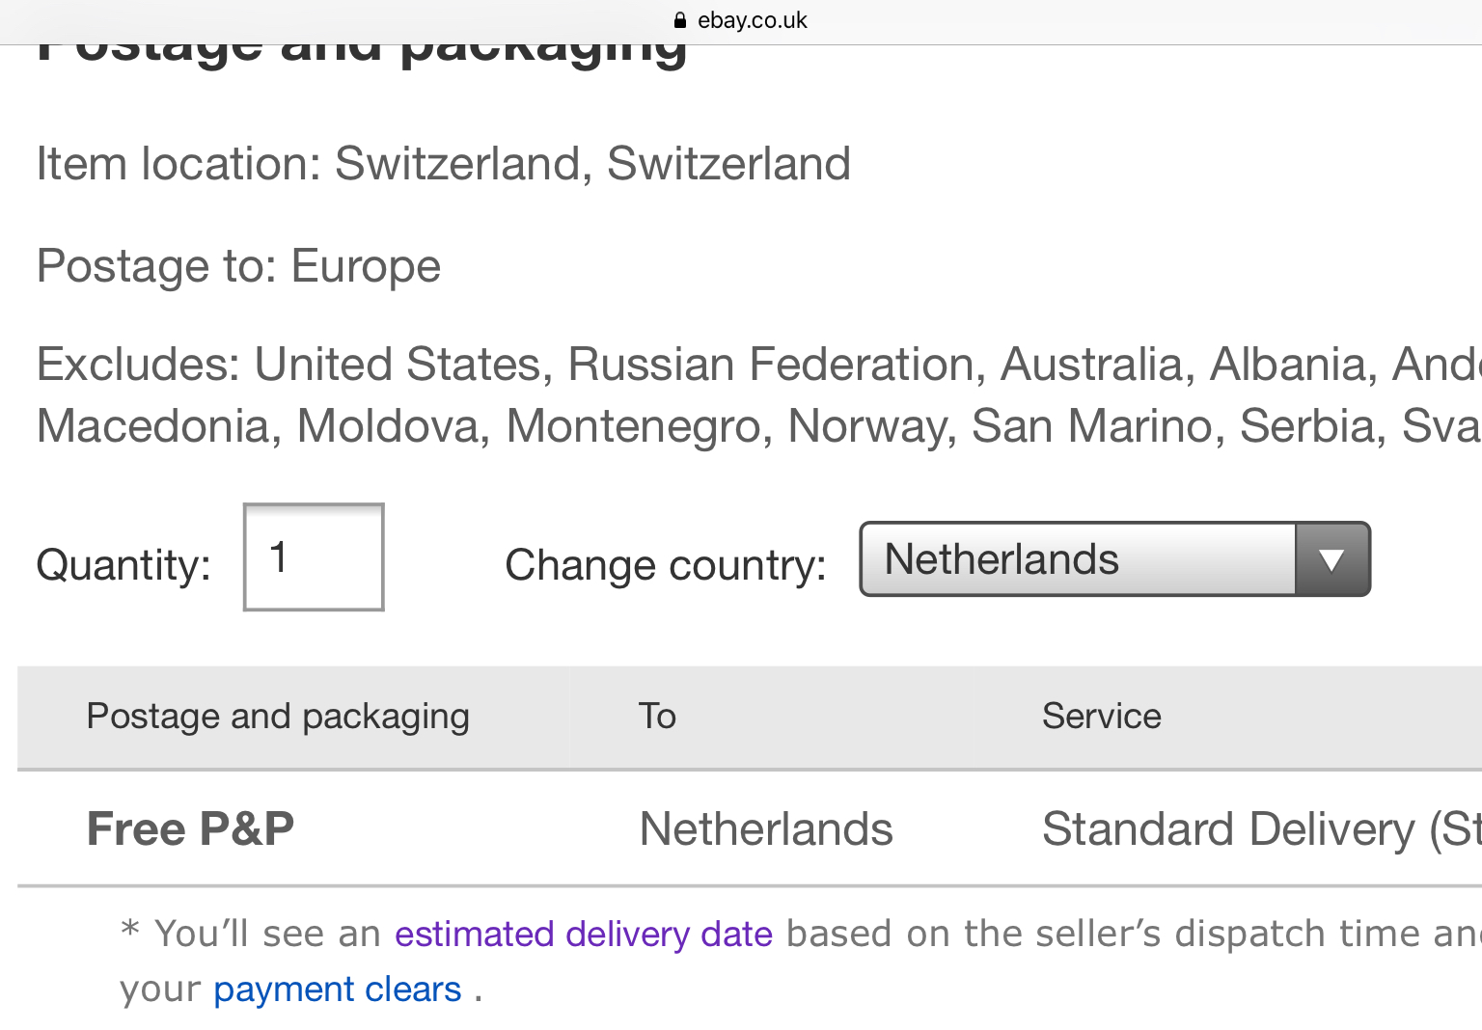Click the Free P&P table cell
1482x1030 pixels.
point(191,828)
